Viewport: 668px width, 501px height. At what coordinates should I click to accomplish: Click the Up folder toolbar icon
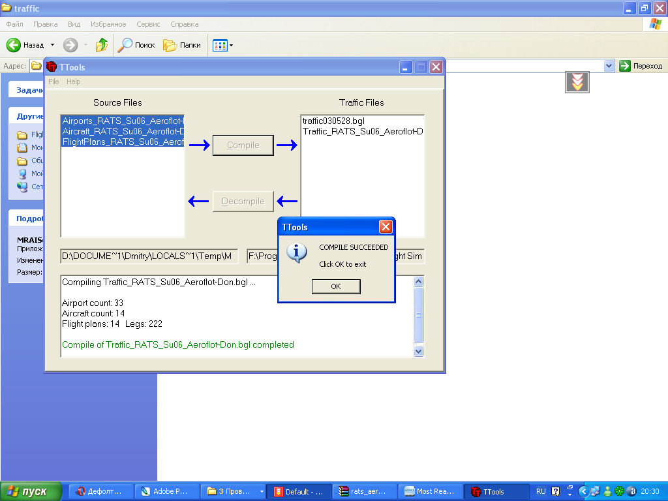tap(101, 45)
